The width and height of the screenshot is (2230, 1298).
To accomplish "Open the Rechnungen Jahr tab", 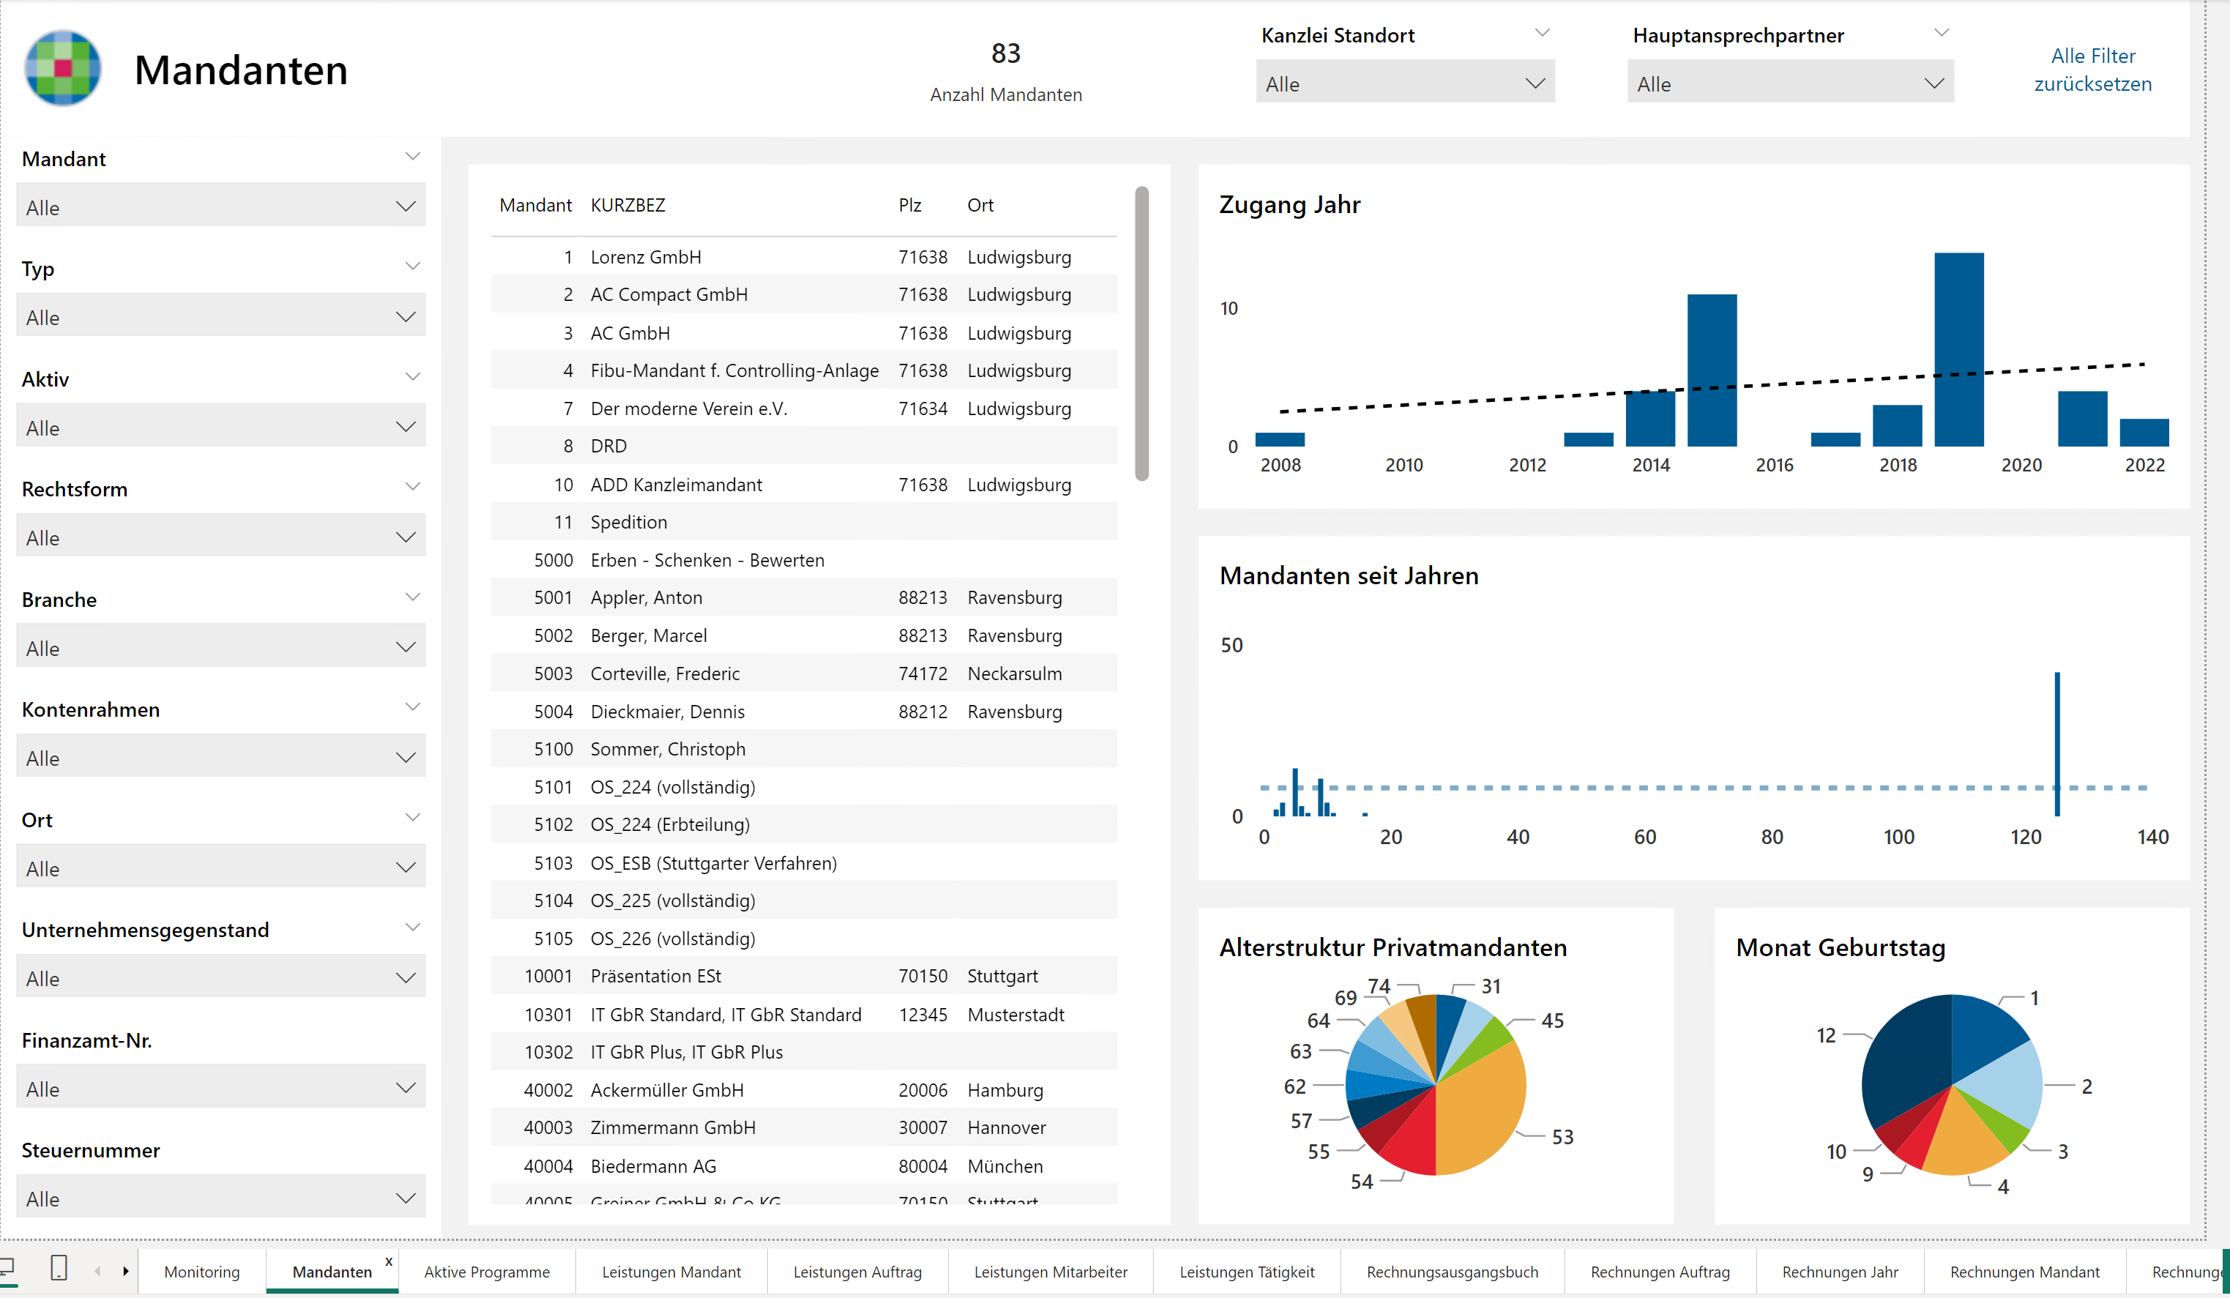I will tap(1840, 1272).
